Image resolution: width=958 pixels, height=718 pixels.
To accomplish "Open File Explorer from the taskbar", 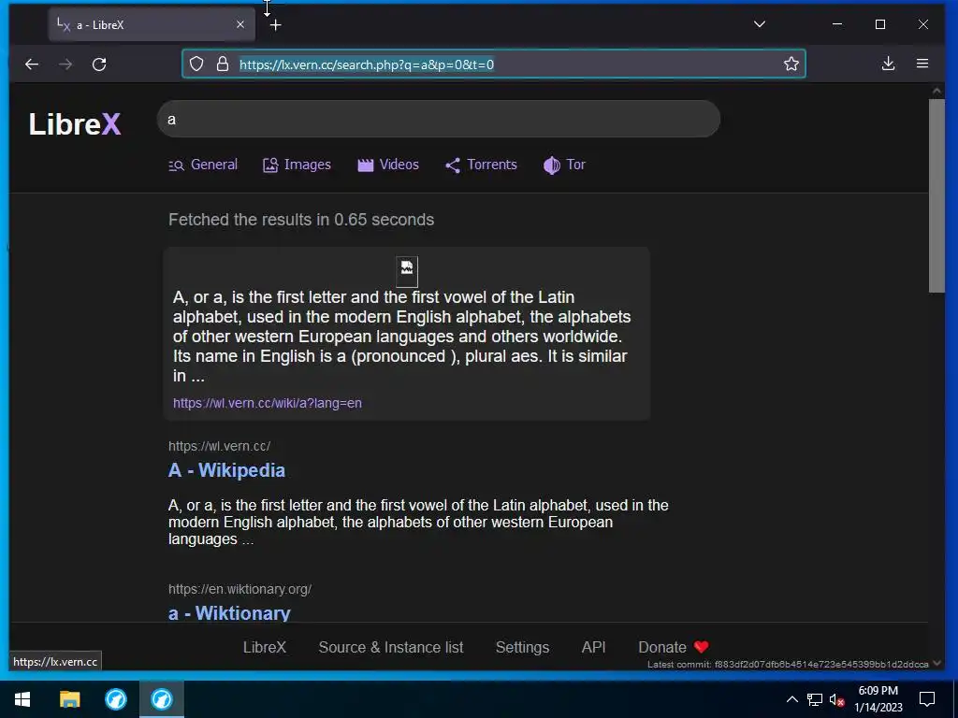I will coord(69,699).
